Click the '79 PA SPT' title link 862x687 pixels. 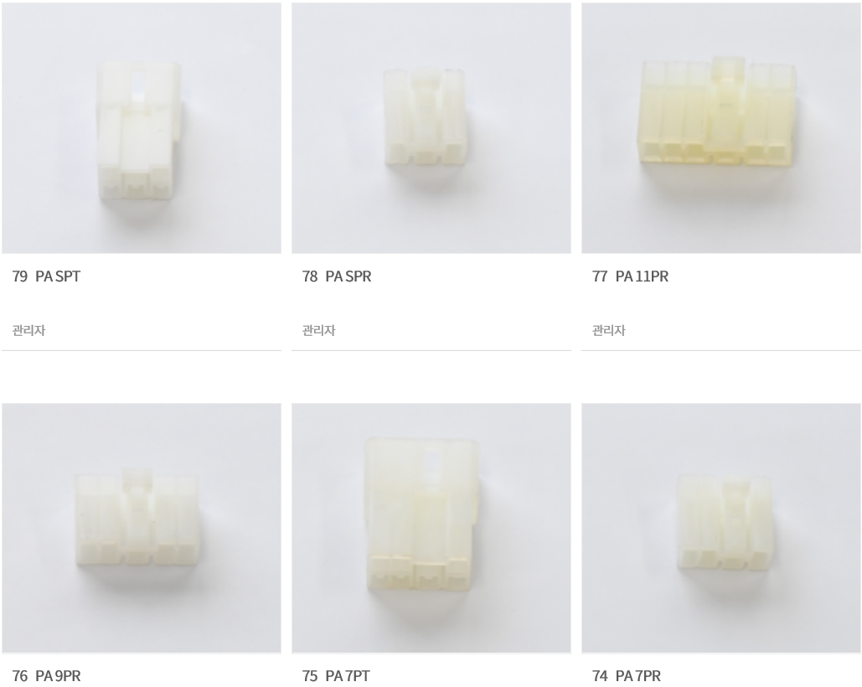(46, 276)
